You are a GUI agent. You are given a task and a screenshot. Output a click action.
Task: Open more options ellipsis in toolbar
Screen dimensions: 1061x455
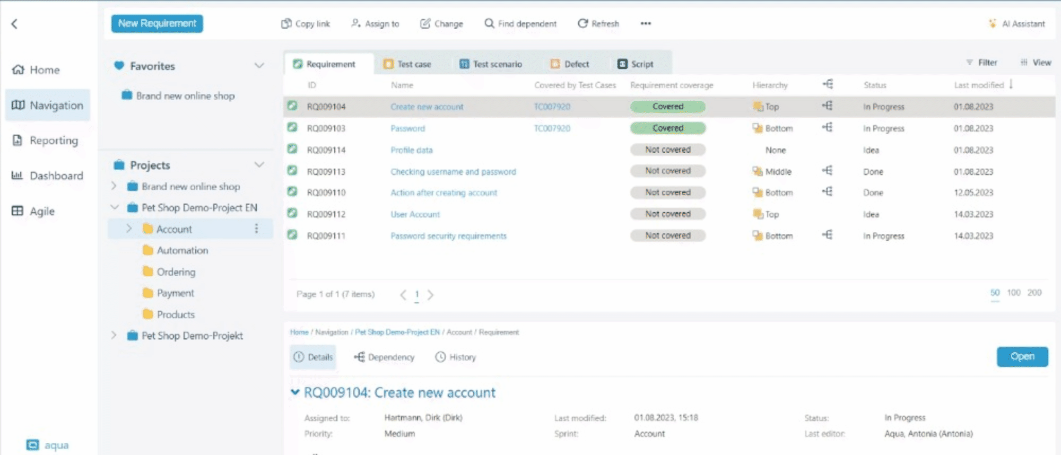[645, 23]
